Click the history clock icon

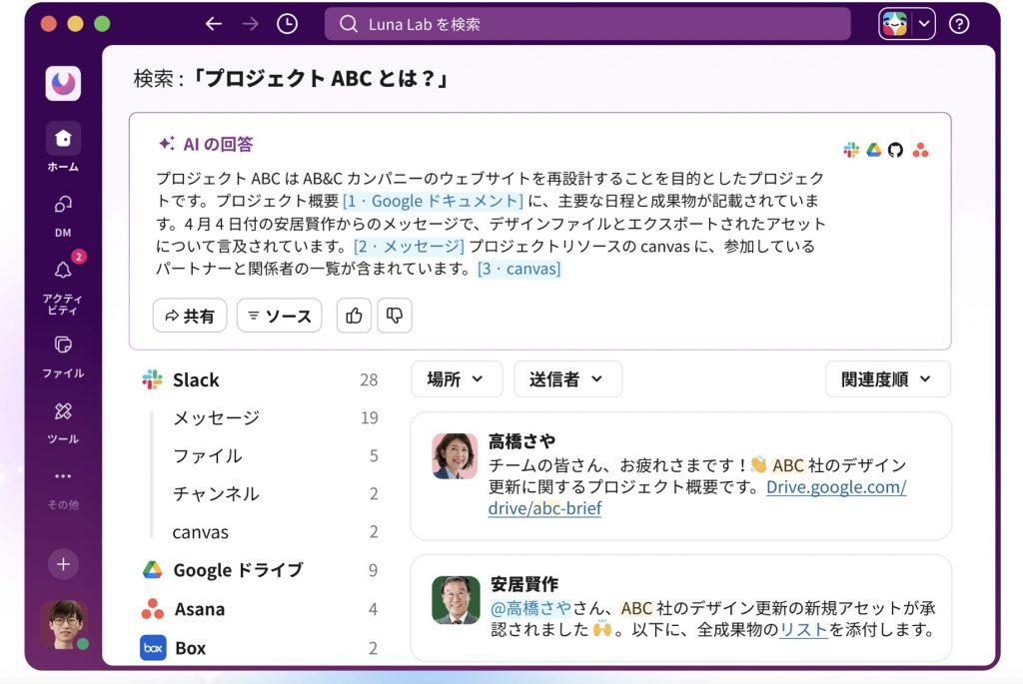tap(287, 24)
